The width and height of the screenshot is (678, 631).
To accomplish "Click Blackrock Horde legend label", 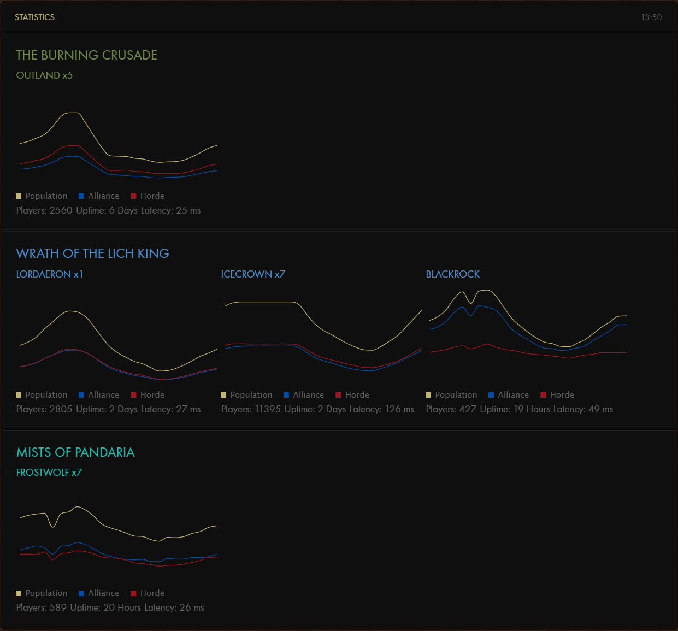I will pyautogui.click(x=562, y=395).
